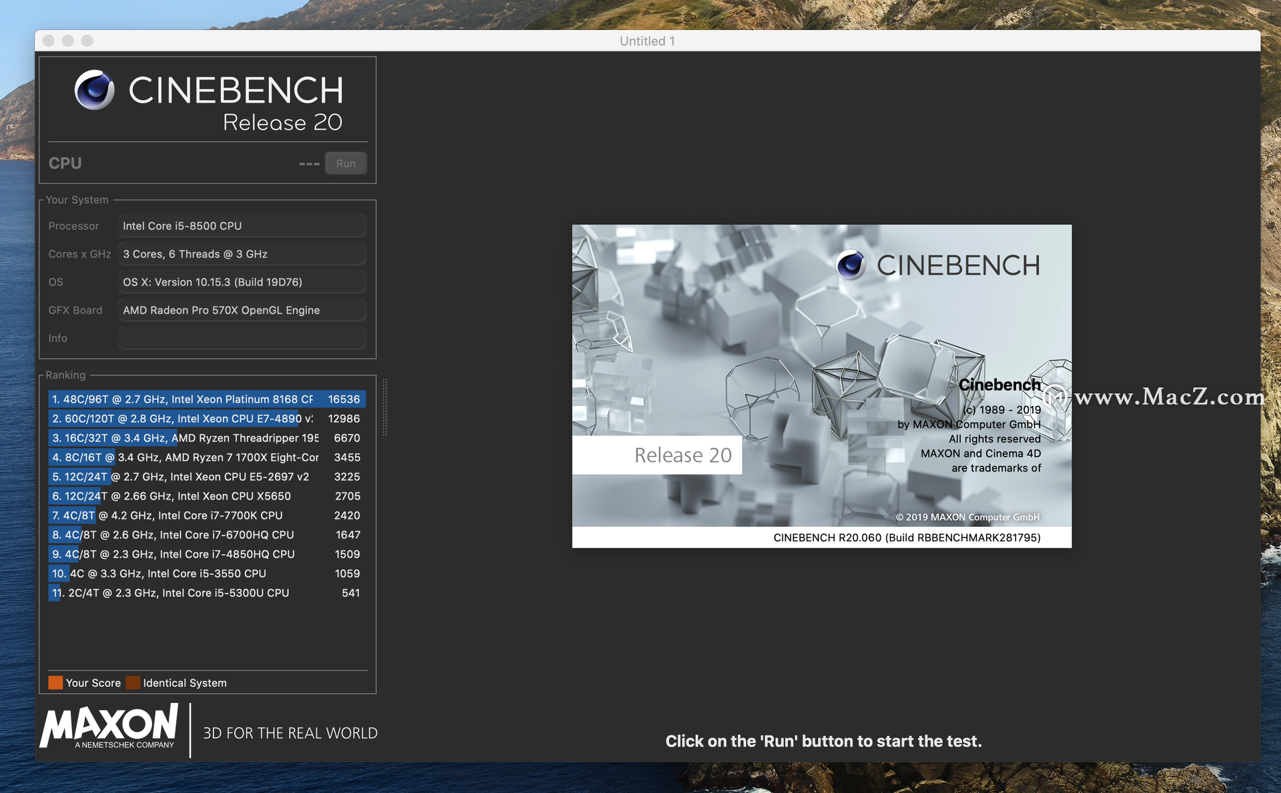The width and height of the screenshot is (1281, 793).
Task: Click the Cinebench sphere icon on splash image
Action: click(851, 265)
